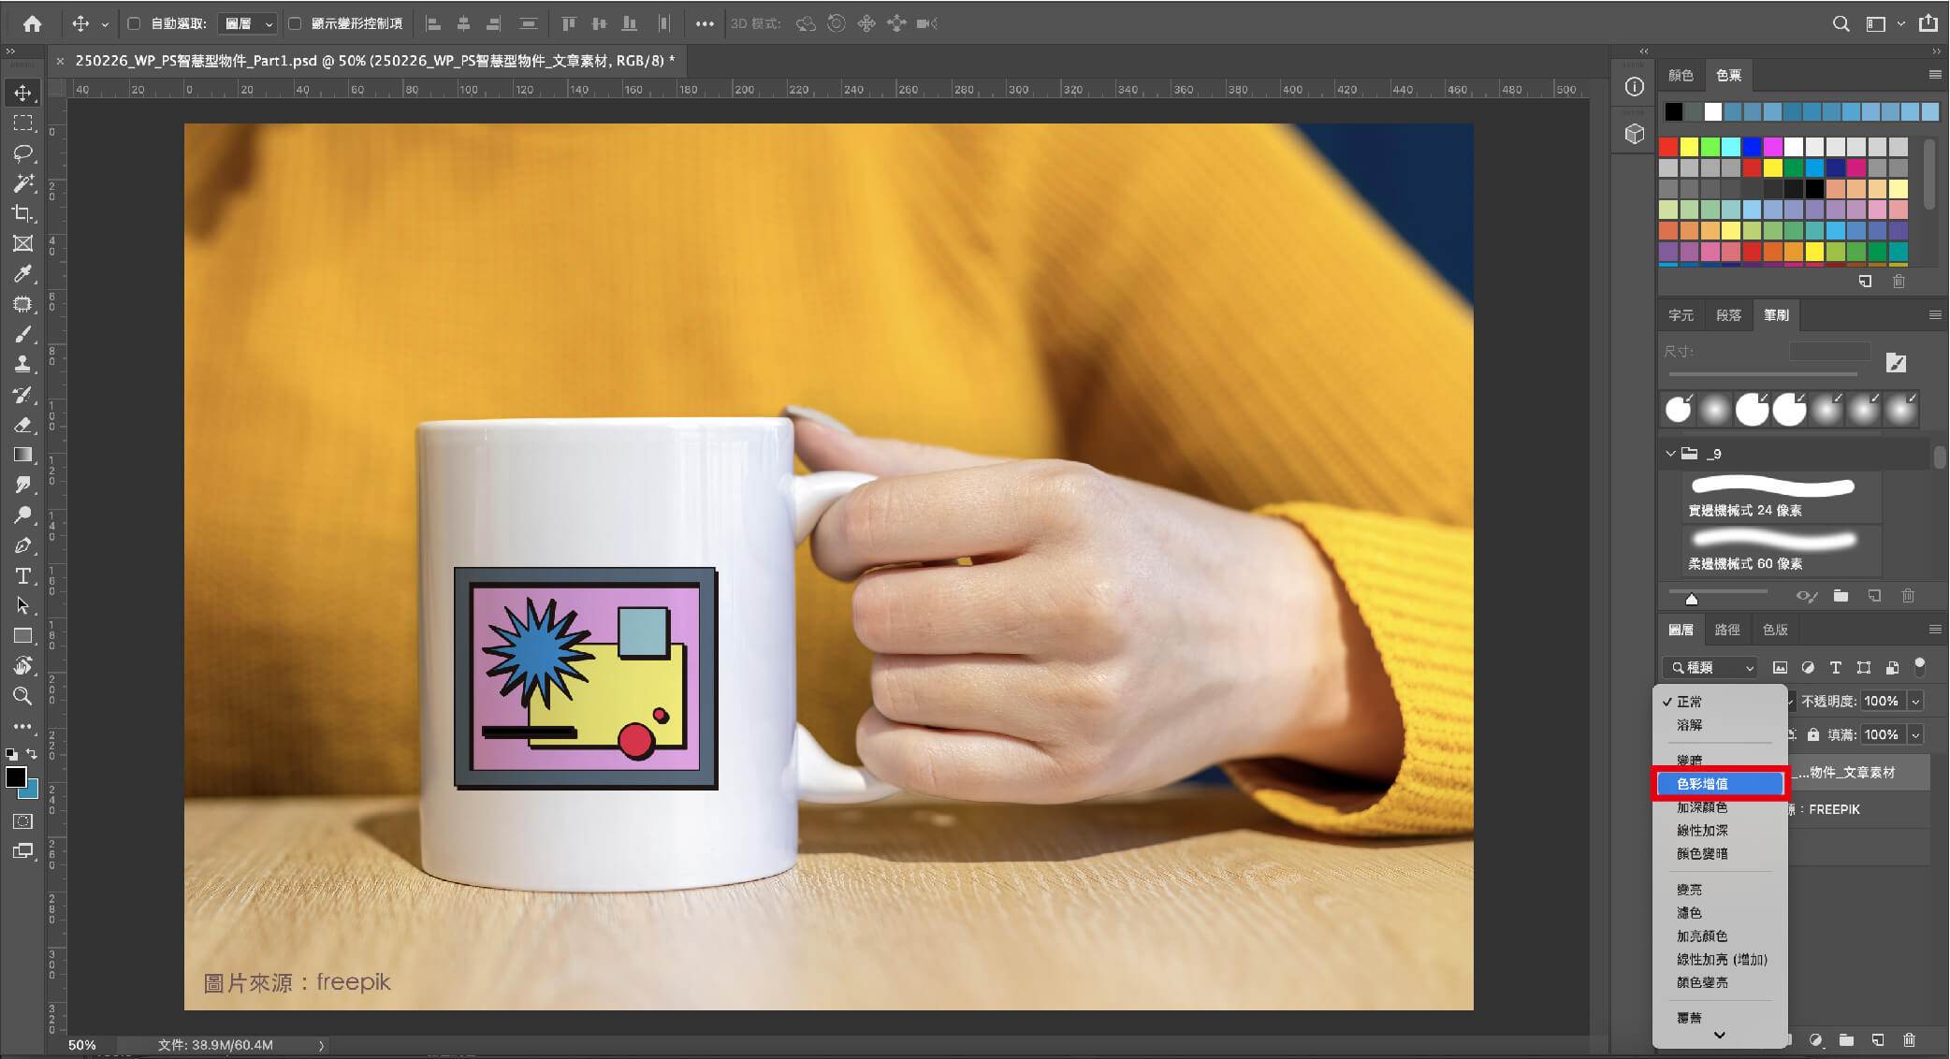Toggle the type layer filter icon
Screen dimensions: 1950x1059
click(1836, 667)
